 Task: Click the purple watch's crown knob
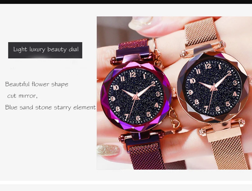pyautogui.click(x=174, y=93)
